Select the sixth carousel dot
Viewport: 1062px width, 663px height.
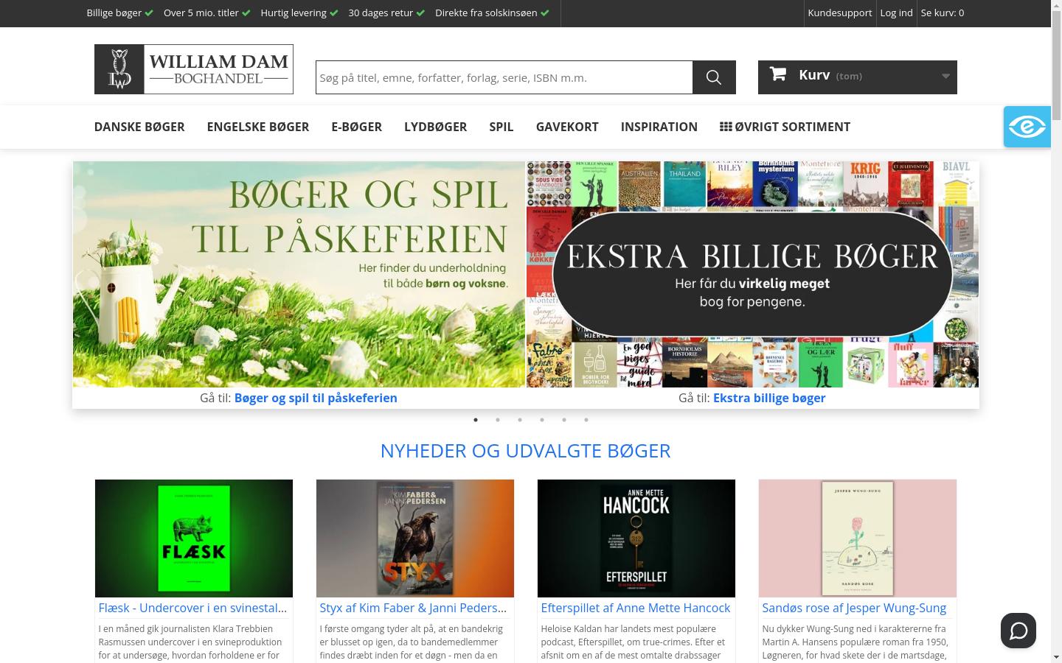[586, 420]
